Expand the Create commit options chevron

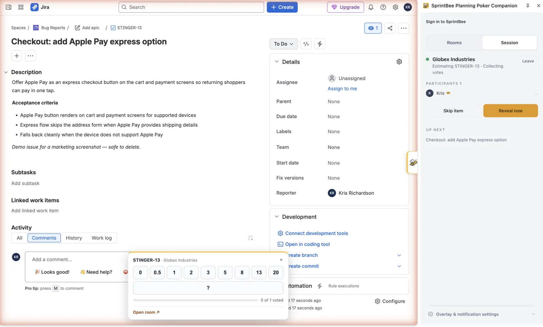399,266
